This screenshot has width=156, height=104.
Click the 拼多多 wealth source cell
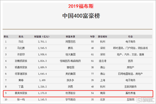pos(70,80)
